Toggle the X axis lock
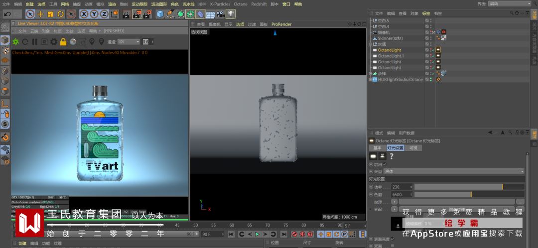538x248 pixels. click(84, 14)
